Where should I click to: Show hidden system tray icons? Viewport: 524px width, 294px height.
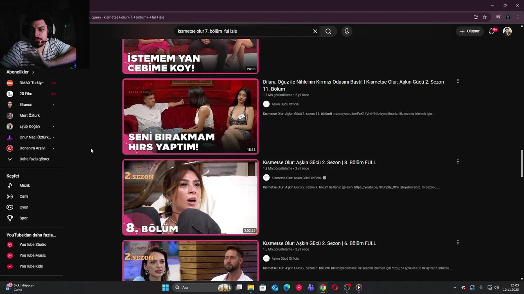pyautogui.click(x=455, y=287)
